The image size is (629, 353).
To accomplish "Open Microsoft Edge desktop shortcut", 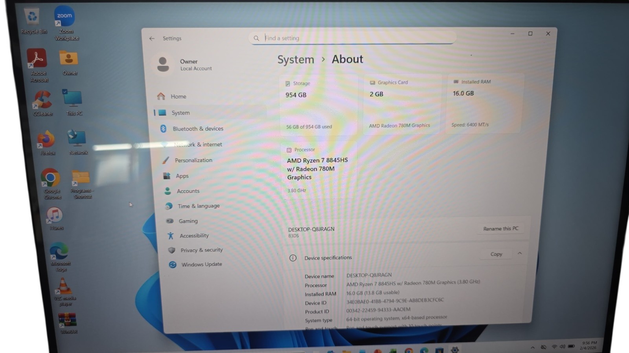I will coord(60,257).
